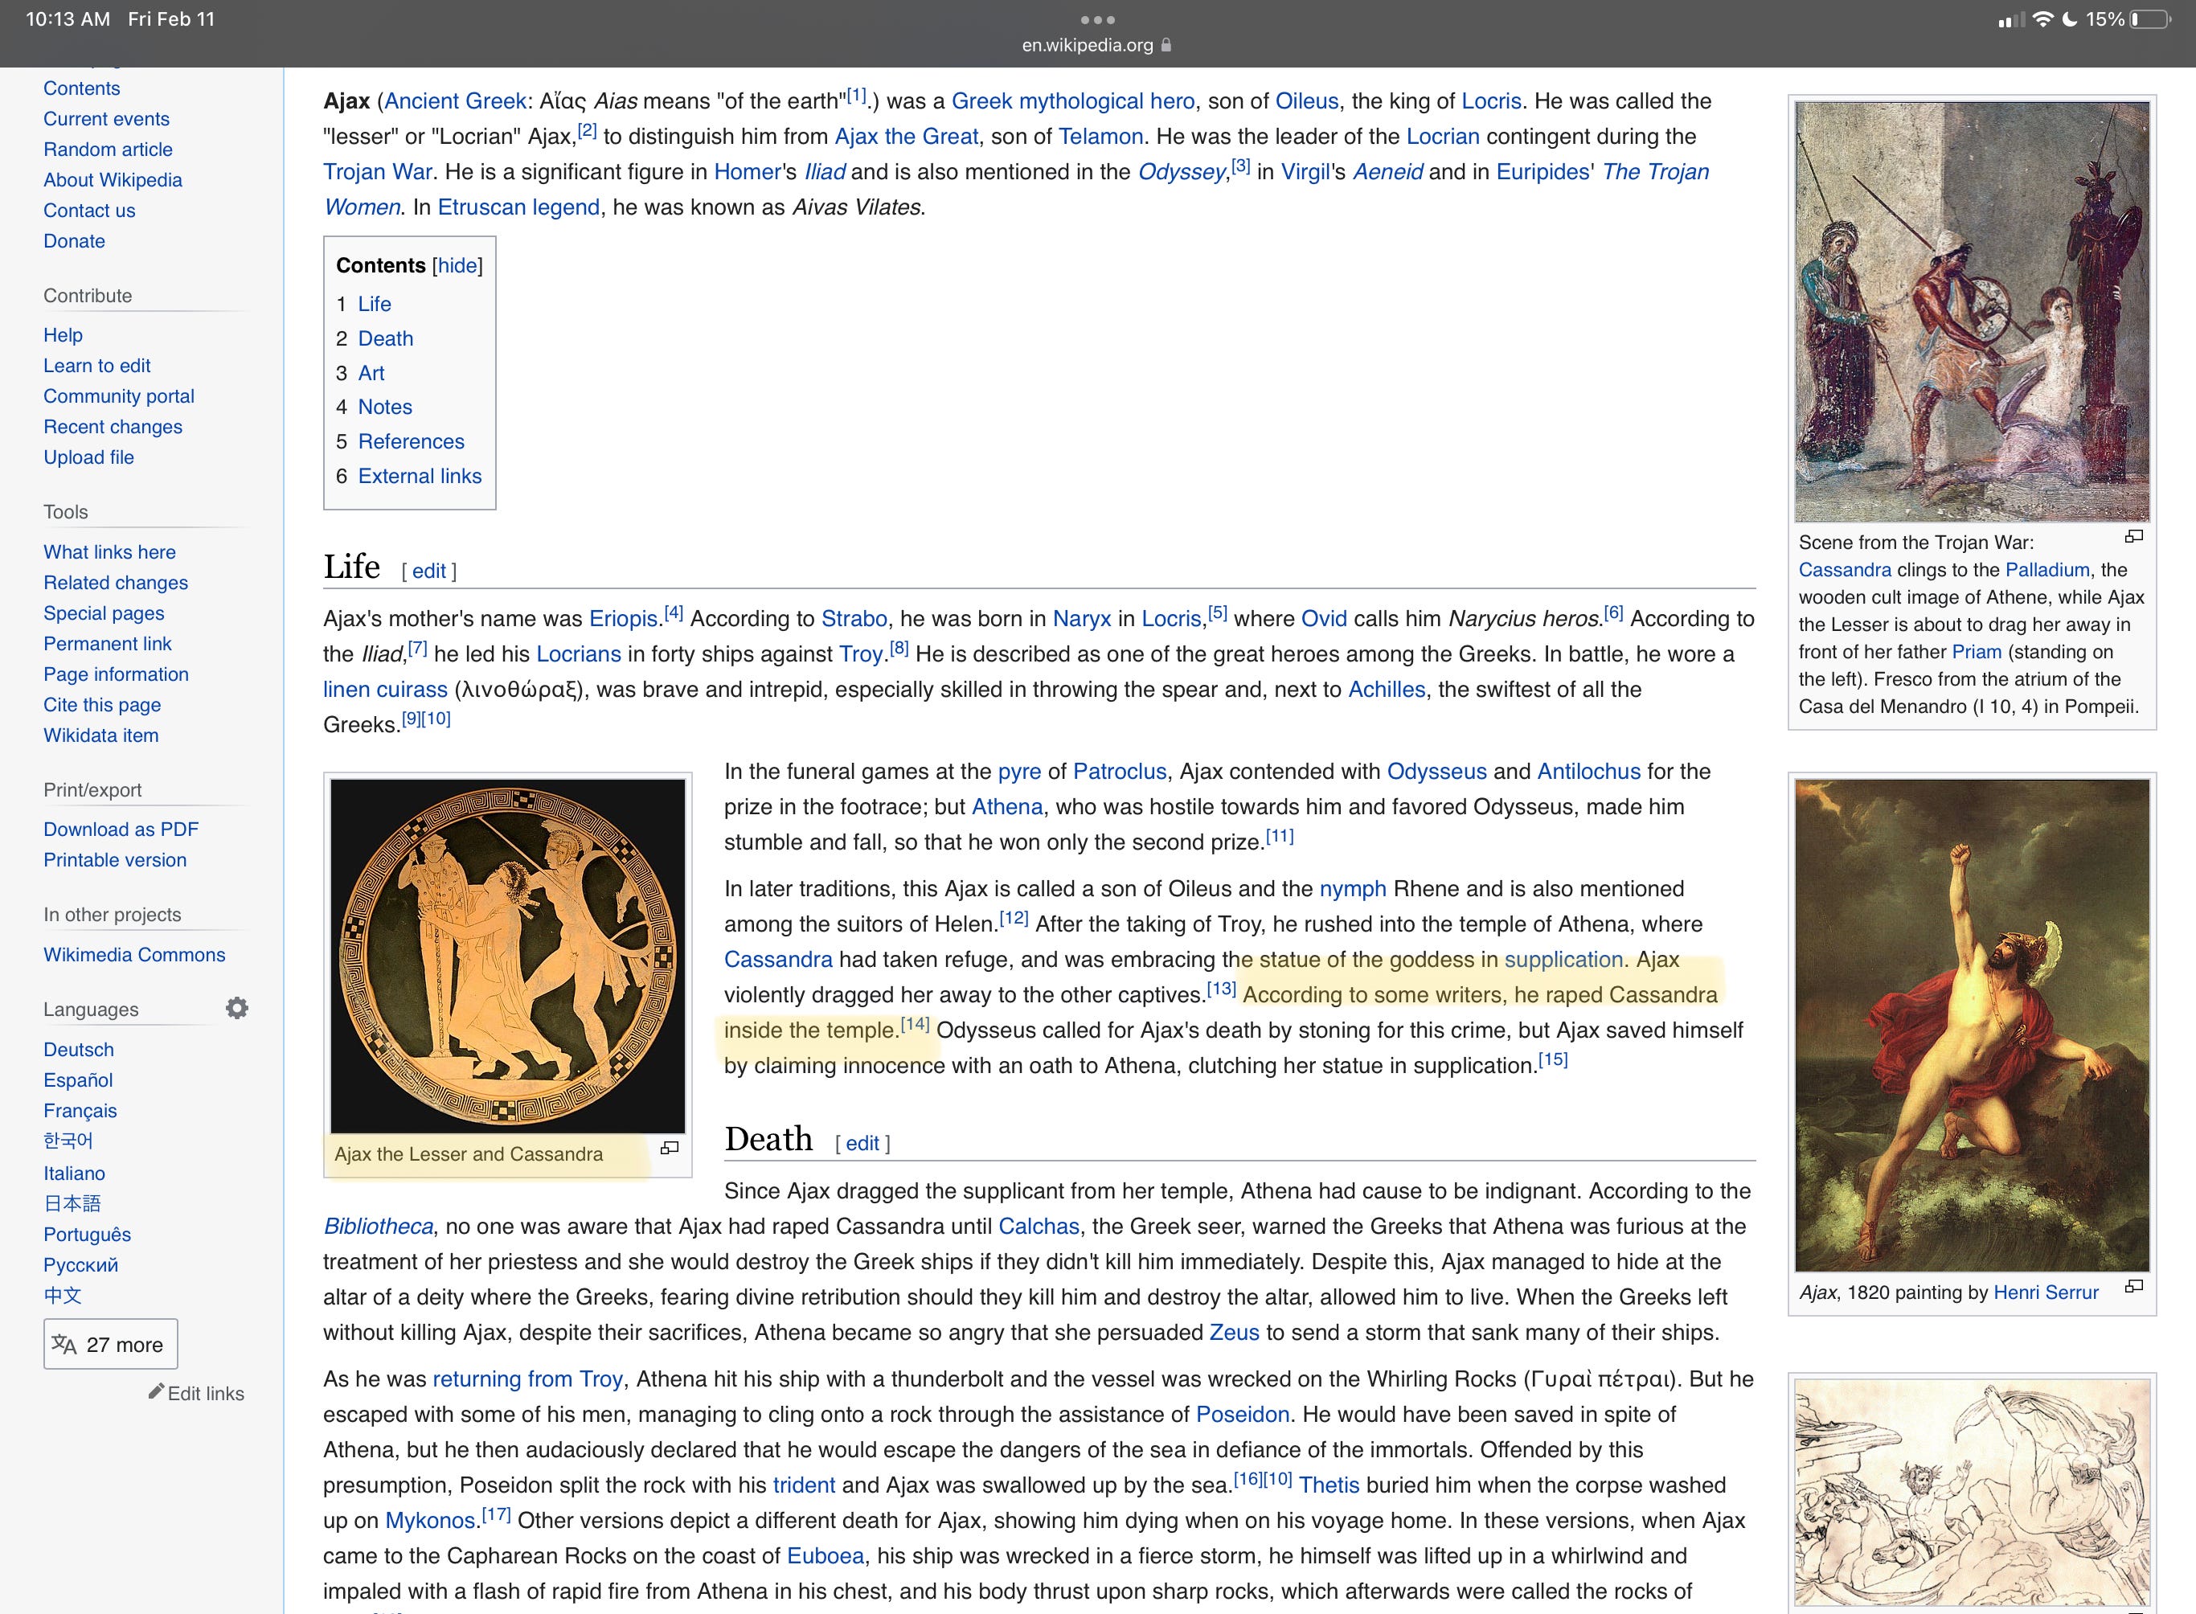Click the pencil icon next to Edit links
The width and height of the screenshot is (2196, 1614).
pos(155,1391)
